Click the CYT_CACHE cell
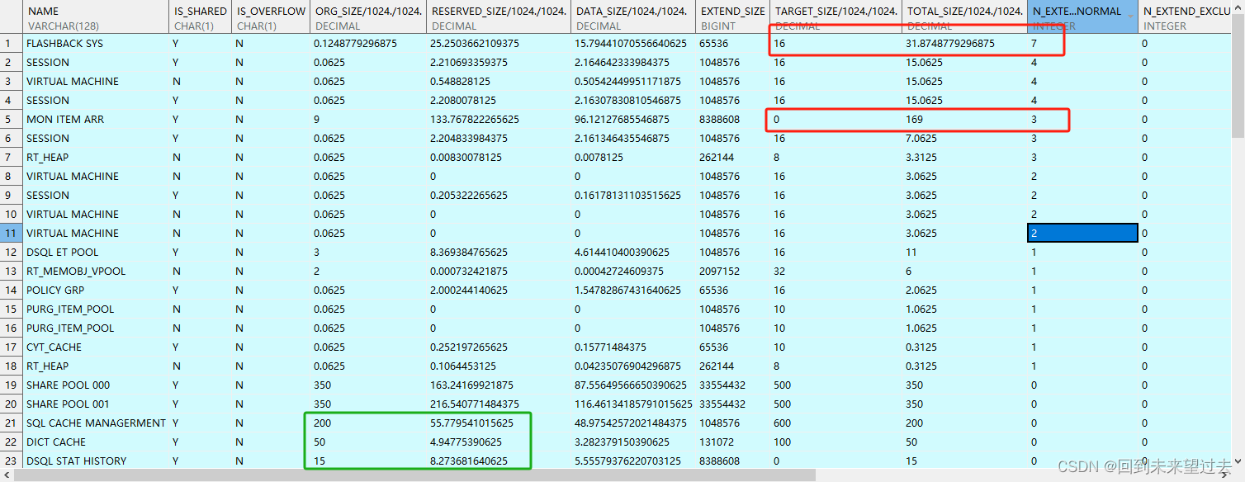This screenshot has height=482, width=1245. tap(96, 347)
